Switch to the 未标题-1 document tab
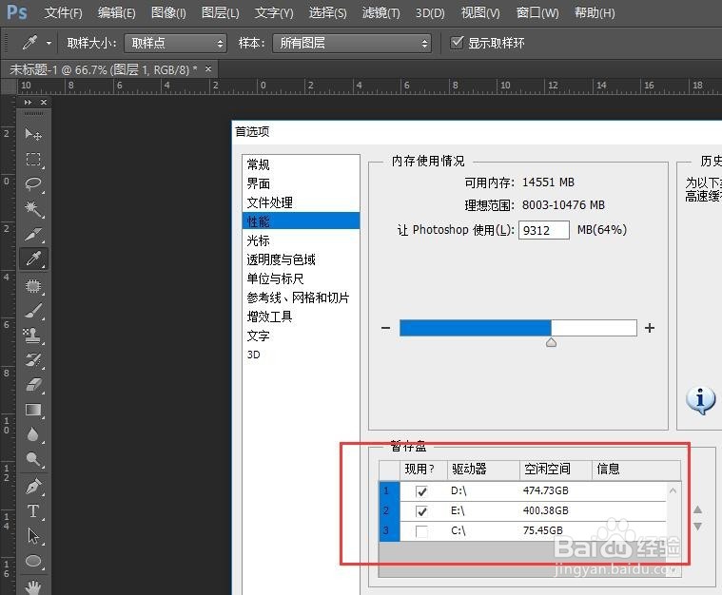 click(104, 69)
